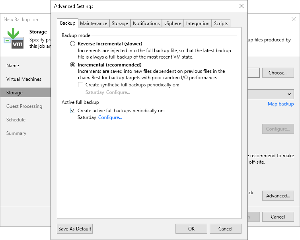This screenshot has width=300, height=240.
Task: Select Guest Processing wizard step
Action: (x=24, y=106)
